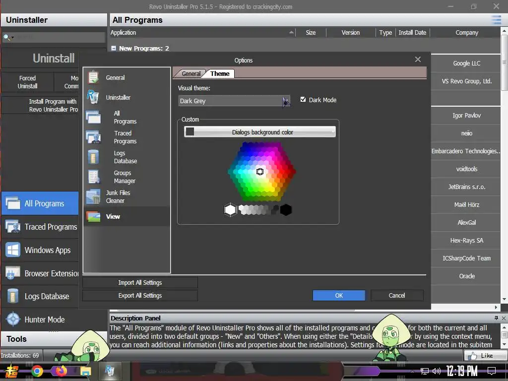Sort by the Type column
508x381 pixels.
point(385,32)
